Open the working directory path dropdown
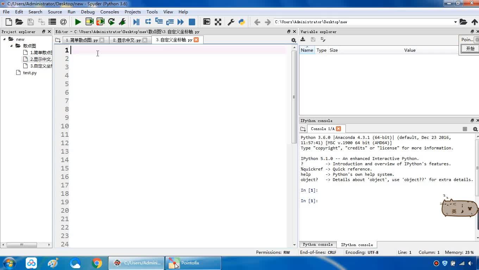This screenshot has width=479, height=270. point(455,22)
